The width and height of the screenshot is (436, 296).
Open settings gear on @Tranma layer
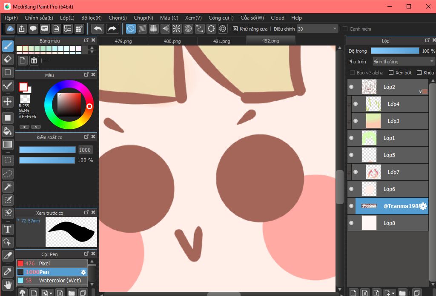(x=423, y=206)
